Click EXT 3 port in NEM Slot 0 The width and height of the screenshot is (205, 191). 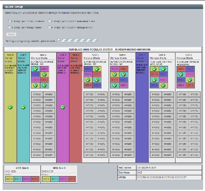35,179
